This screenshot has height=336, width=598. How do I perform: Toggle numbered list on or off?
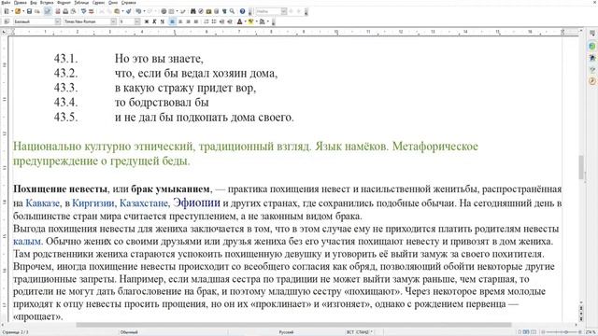click(206, 21)
